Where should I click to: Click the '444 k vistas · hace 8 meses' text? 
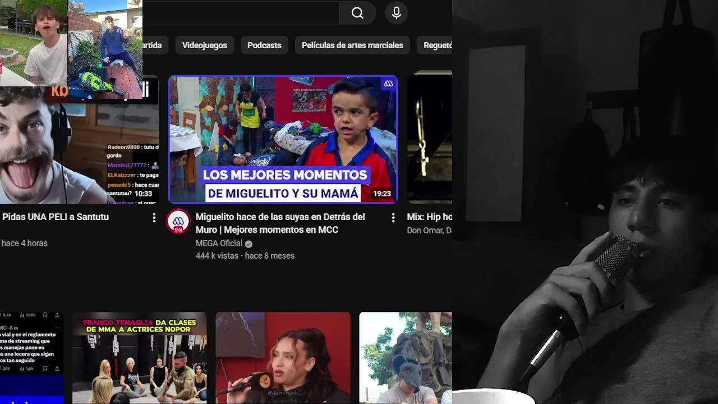coord(245,256)
